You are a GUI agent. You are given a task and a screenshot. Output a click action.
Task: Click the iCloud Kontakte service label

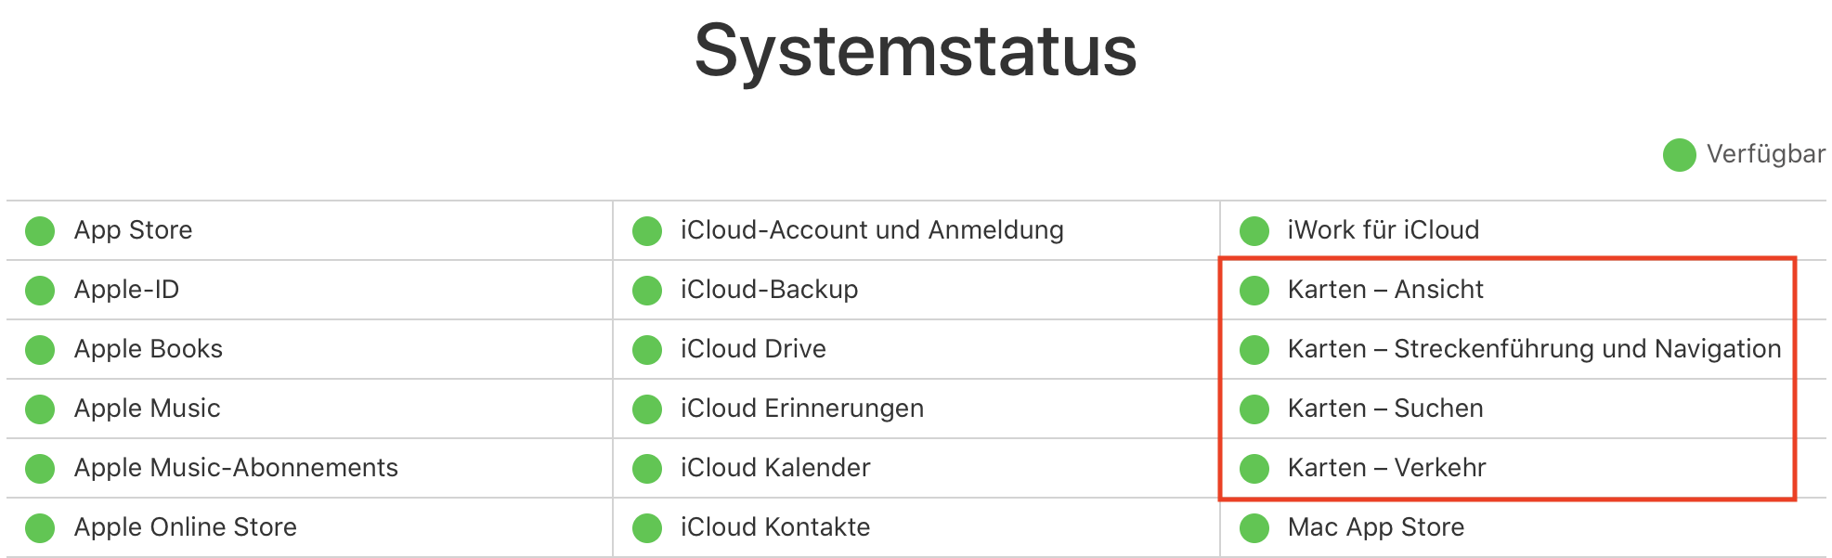click(775, 527)
